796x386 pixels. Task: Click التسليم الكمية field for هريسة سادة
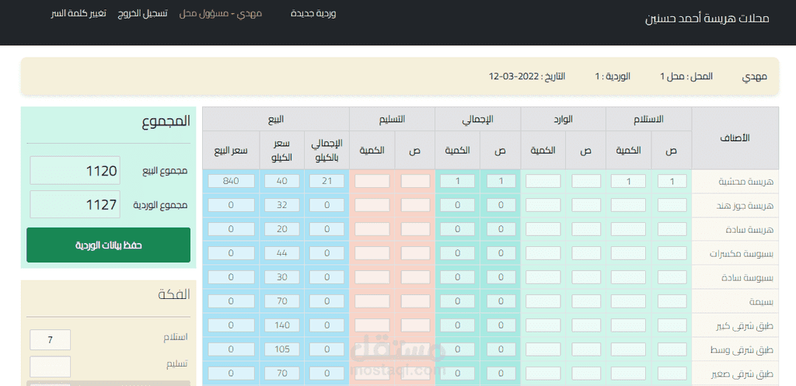pyautogui.click(x=372, y=229)
